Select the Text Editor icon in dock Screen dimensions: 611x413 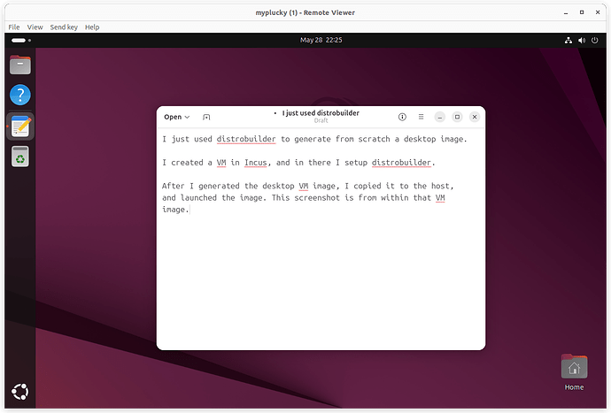[x=19, y=126]
